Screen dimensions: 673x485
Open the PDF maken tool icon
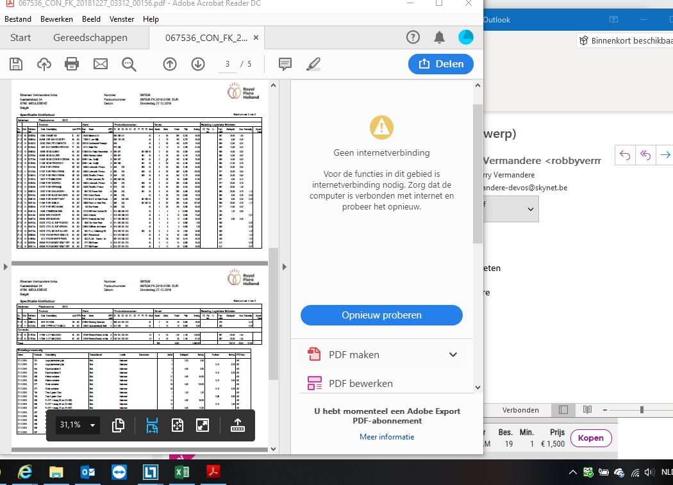tap(314, 354)
